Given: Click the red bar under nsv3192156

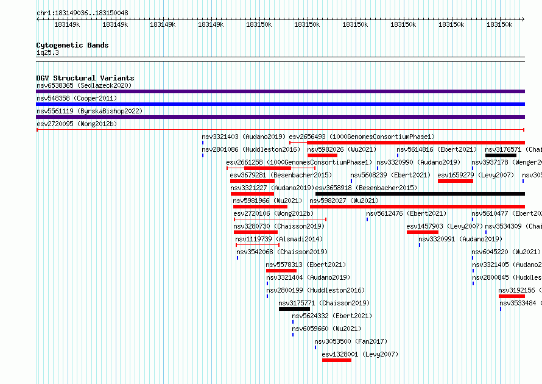Looking at the screenshot, I should [512, 296].
